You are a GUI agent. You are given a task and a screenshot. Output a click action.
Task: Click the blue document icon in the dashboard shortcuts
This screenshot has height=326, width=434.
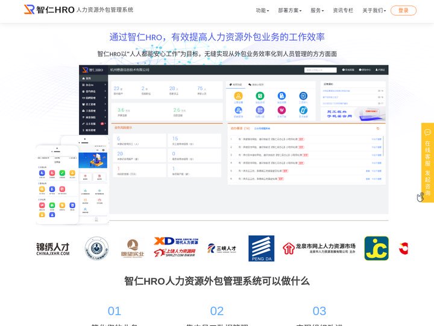click(281, 96)
